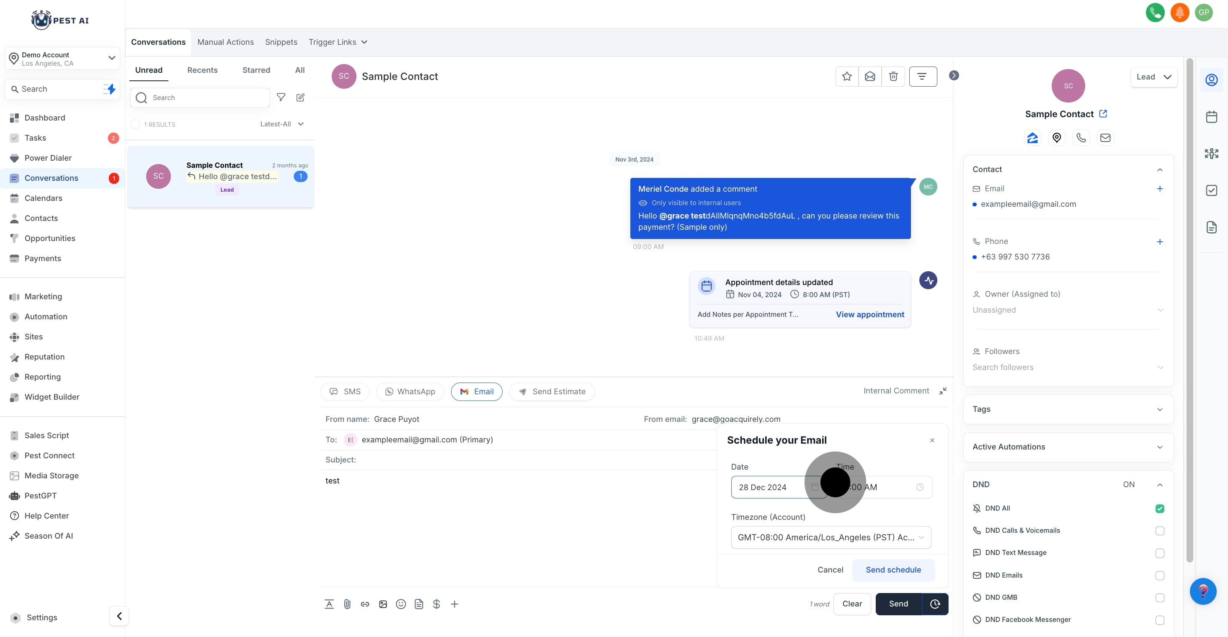Viewport: 1228px width, 637px height.
Task: Check DND Calls & Voicemails box
Action: pos(1159,531)
